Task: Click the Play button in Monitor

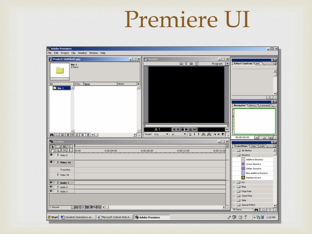Action: pyautogui.click(x=186, y=129)
